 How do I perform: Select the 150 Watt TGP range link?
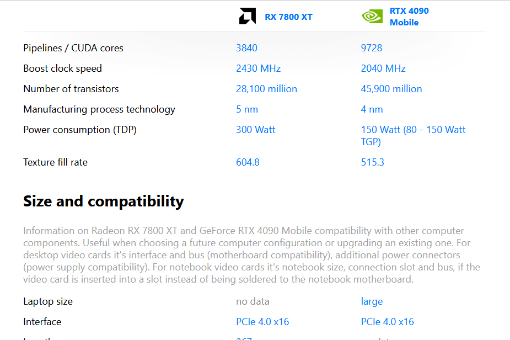[413, 136]
